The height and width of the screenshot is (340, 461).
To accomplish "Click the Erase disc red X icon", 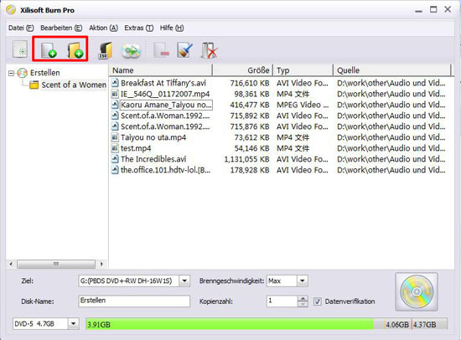I will [210, 50].
